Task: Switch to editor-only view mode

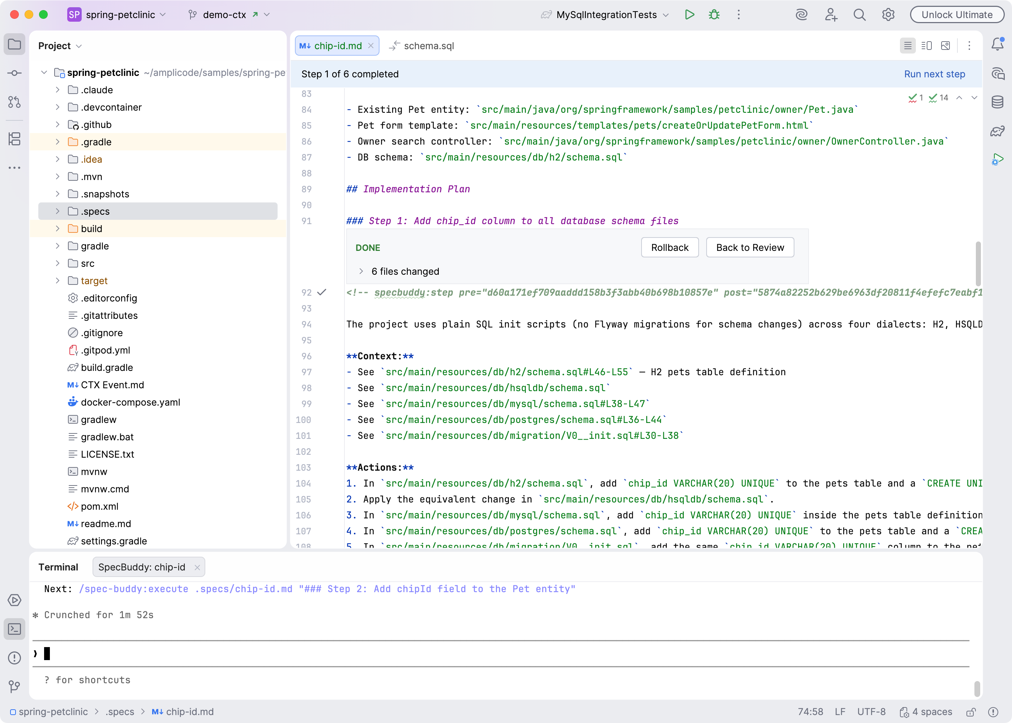Action: click(908, 46)
